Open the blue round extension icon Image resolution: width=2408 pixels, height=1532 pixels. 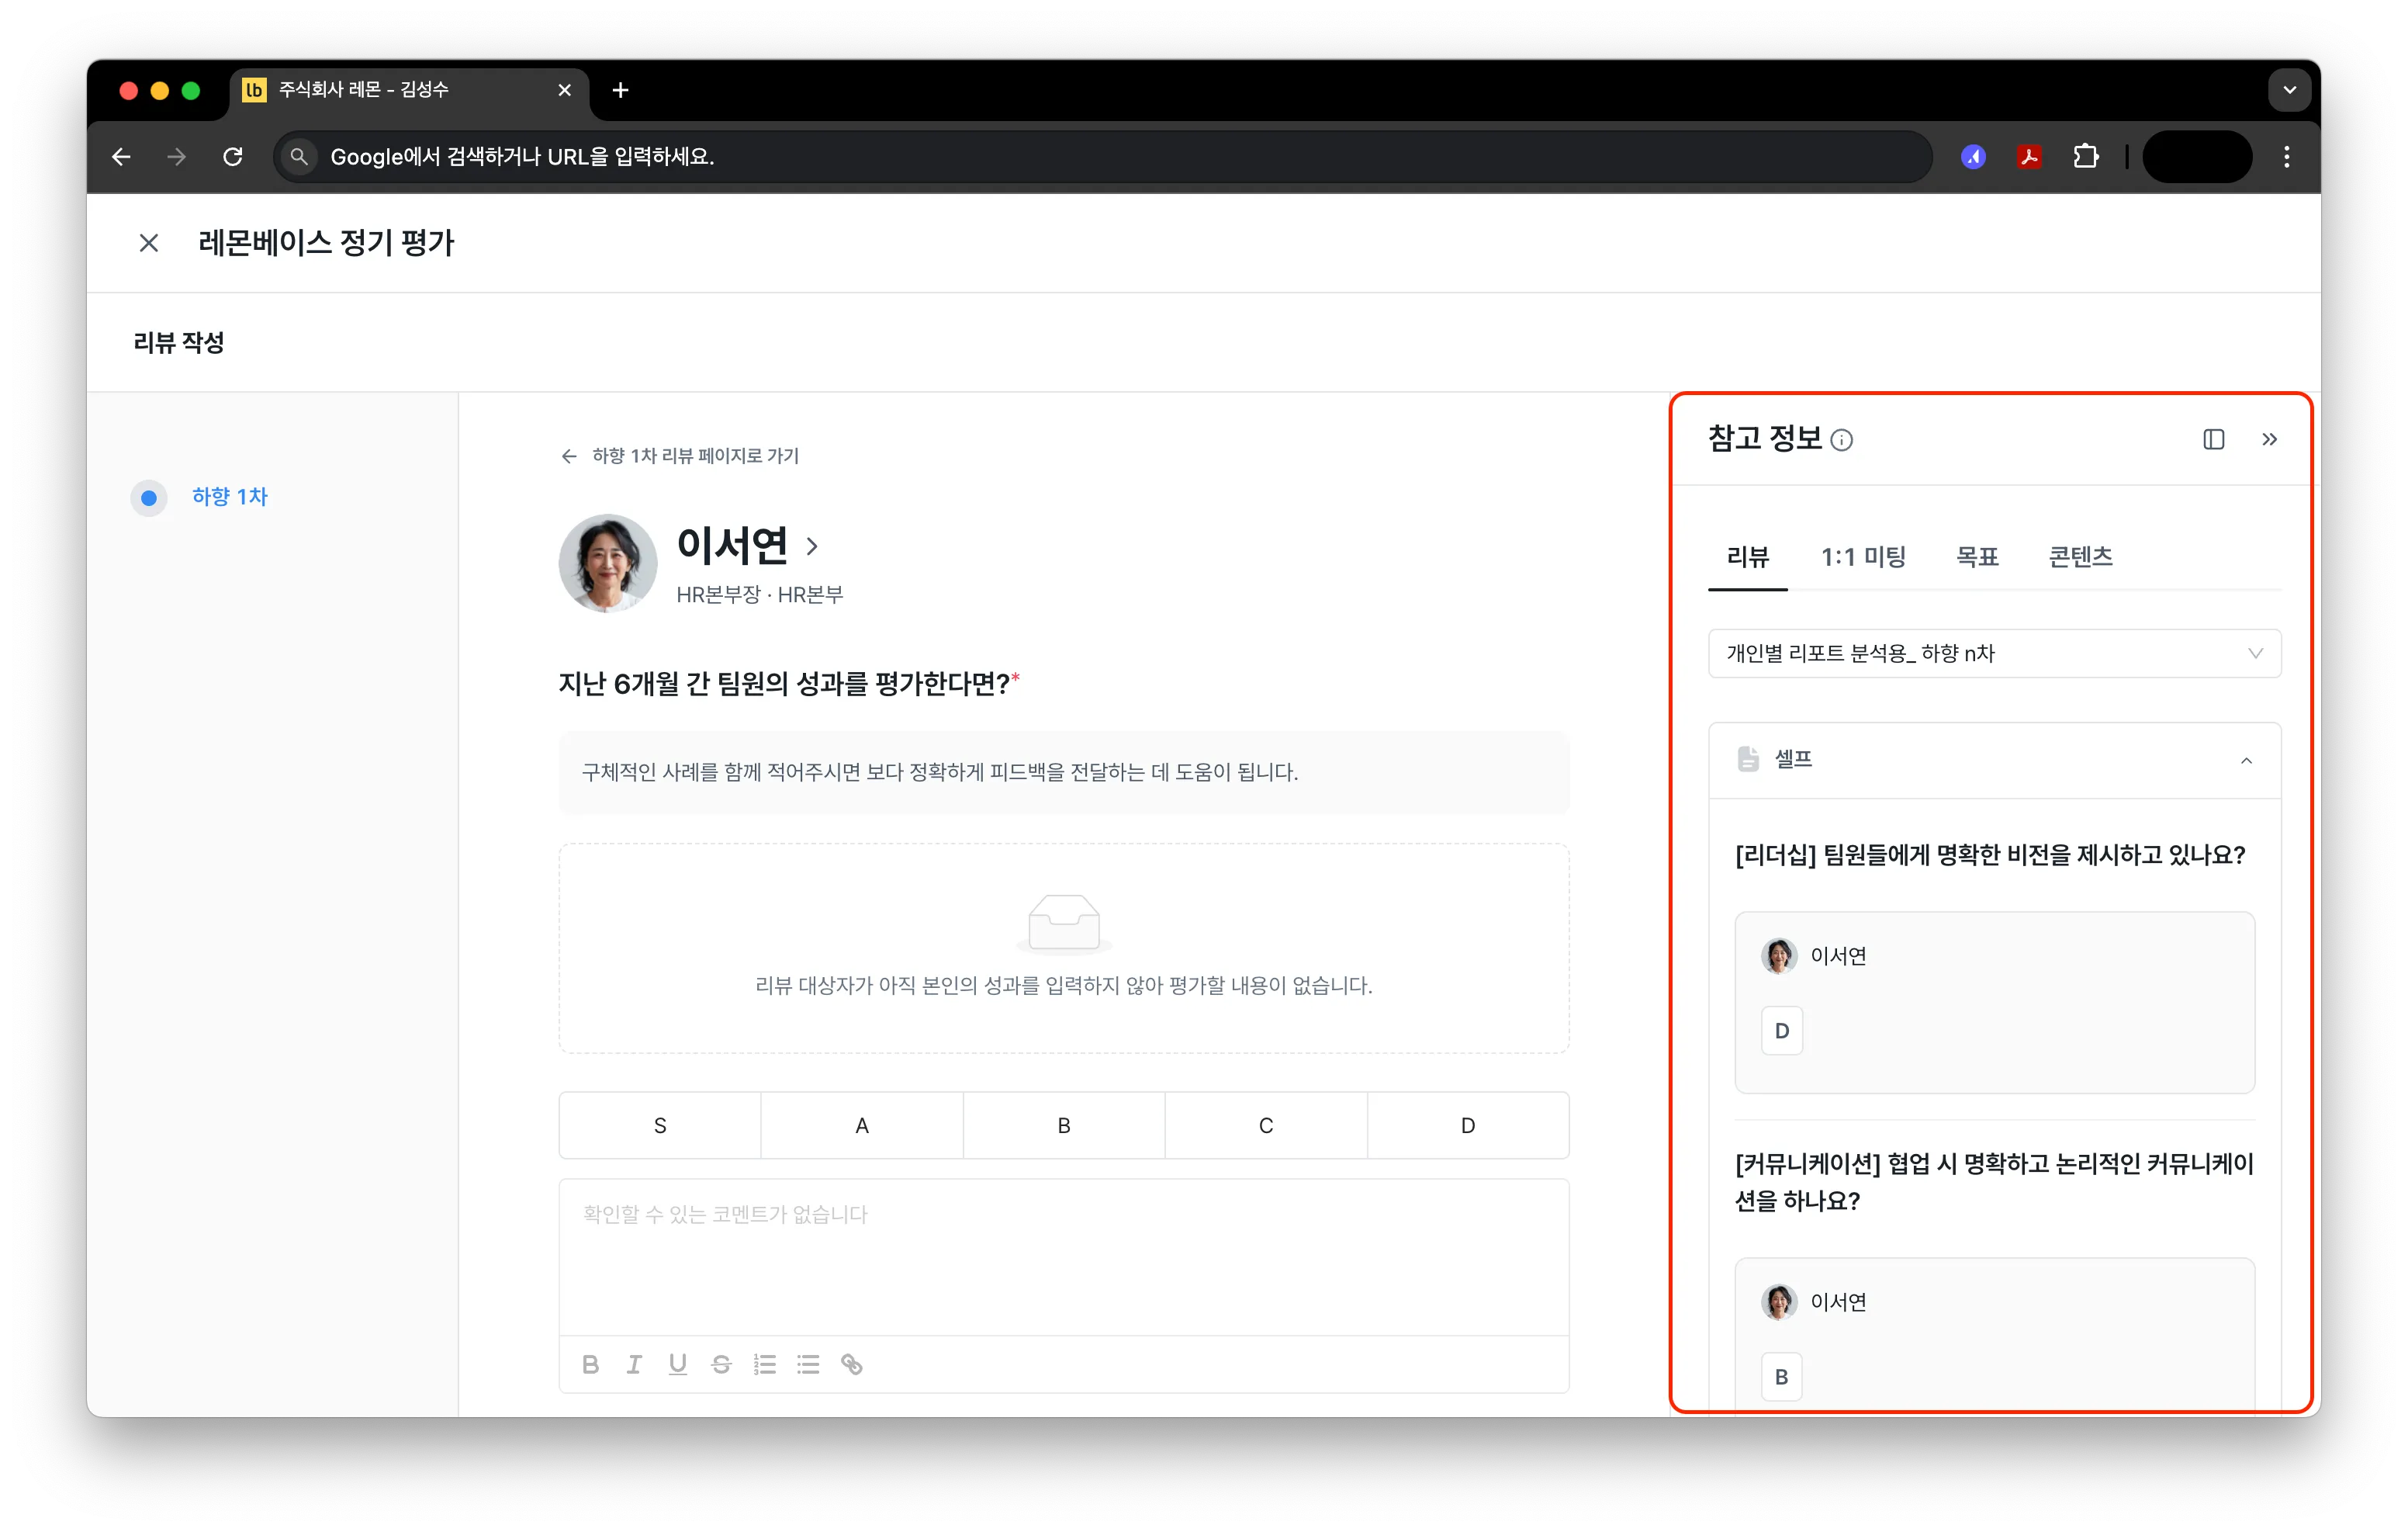tap(1973, 157)
